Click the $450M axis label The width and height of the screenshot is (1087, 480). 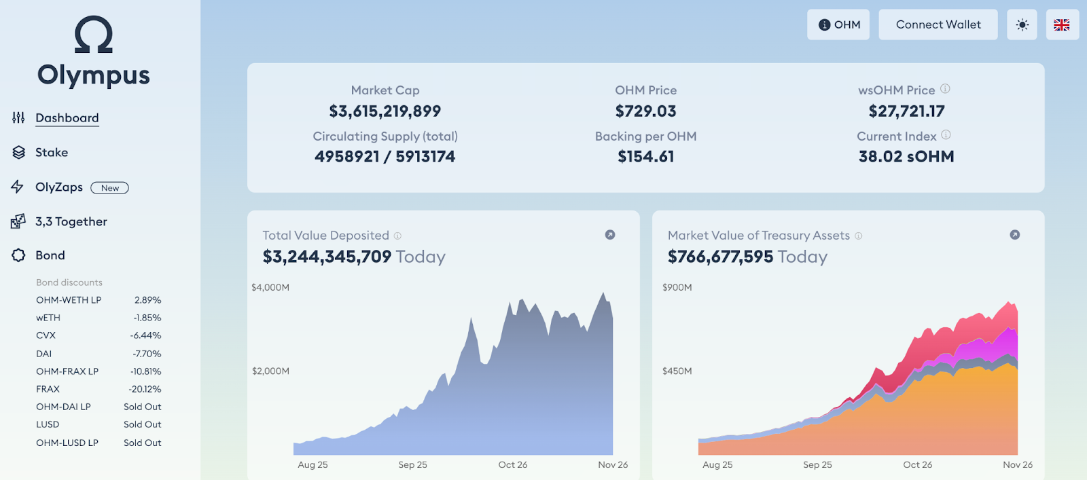point(677,371)
